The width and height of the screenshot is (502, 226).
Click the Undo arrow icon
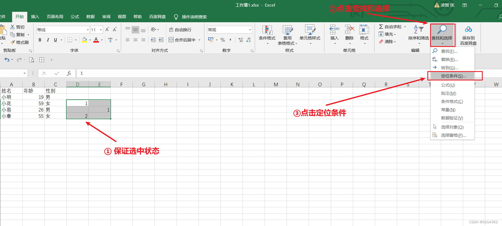[x=7, y=60]
